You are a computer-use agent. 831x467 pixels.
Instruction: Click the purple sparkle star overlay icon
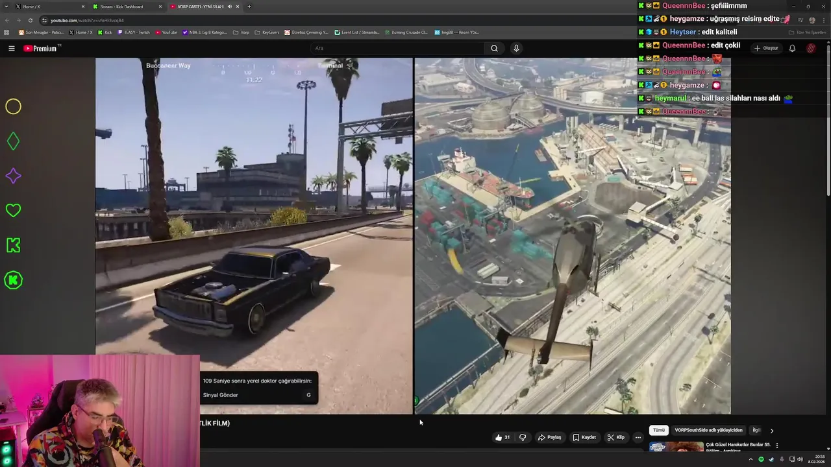(x=13, y=176)
